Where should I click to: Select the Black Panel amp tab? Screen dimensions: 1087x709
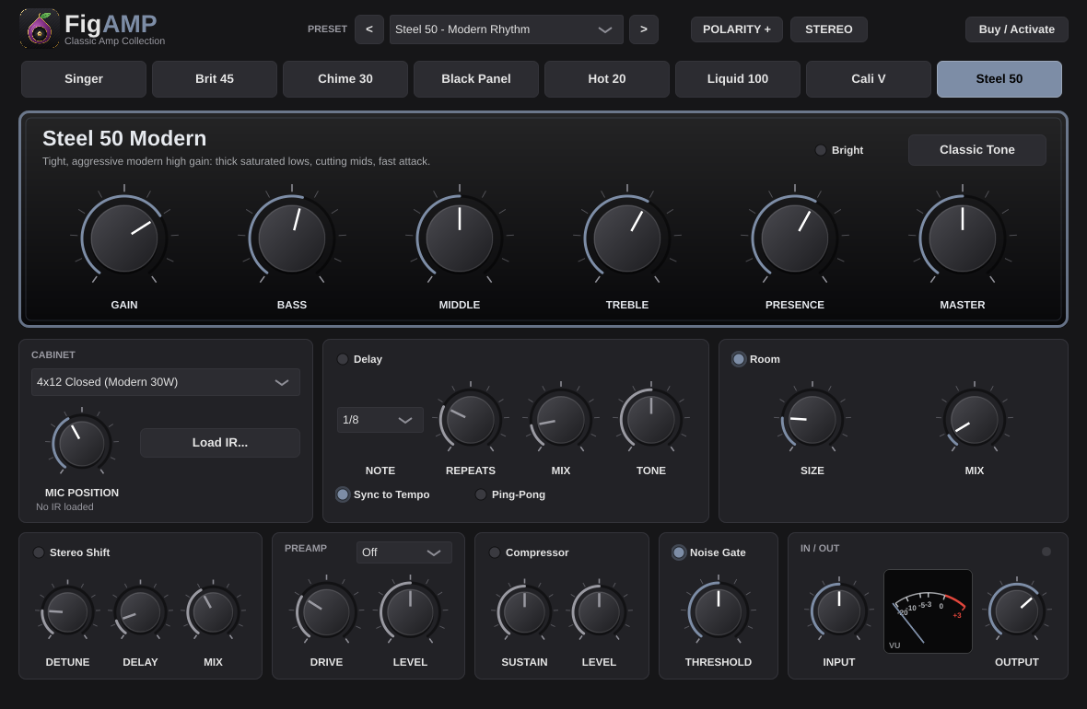(x=476, y=79)
